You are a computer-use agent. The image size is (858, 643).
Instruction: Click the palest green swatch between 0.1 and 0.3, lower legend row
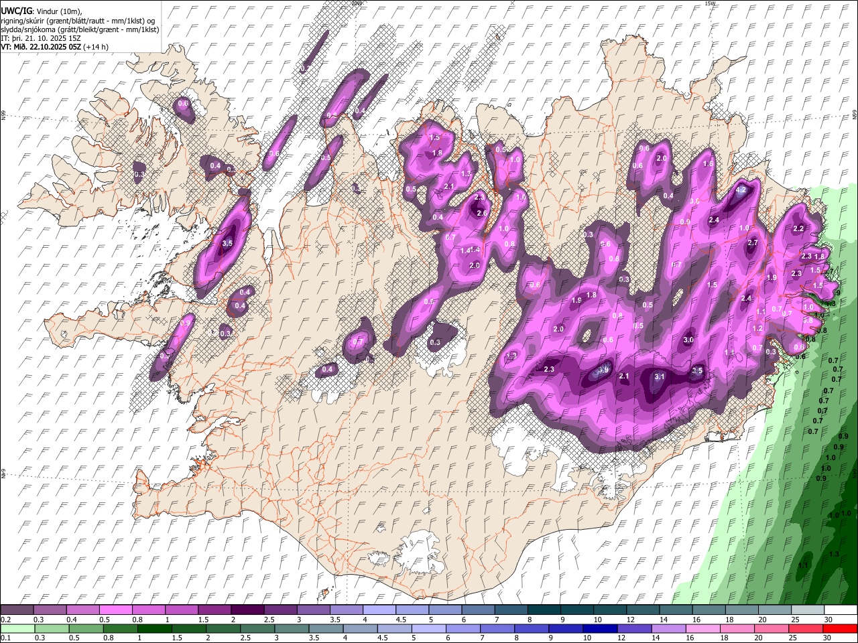pos(18,628)
